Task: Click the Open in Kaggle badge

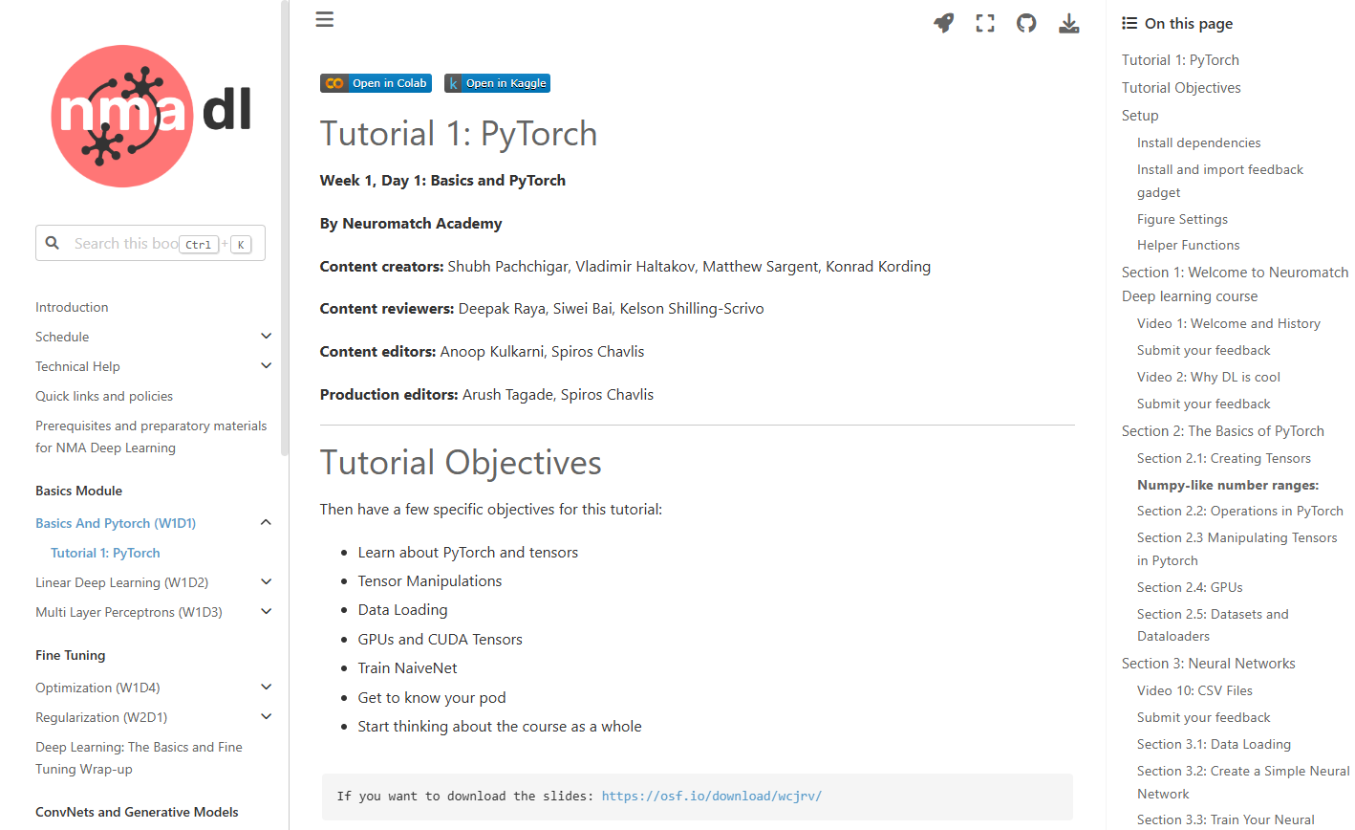Action: [497, 83]
